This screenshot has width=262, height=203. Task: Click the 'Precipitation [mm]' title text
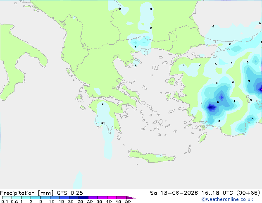(x=27, y=193)
